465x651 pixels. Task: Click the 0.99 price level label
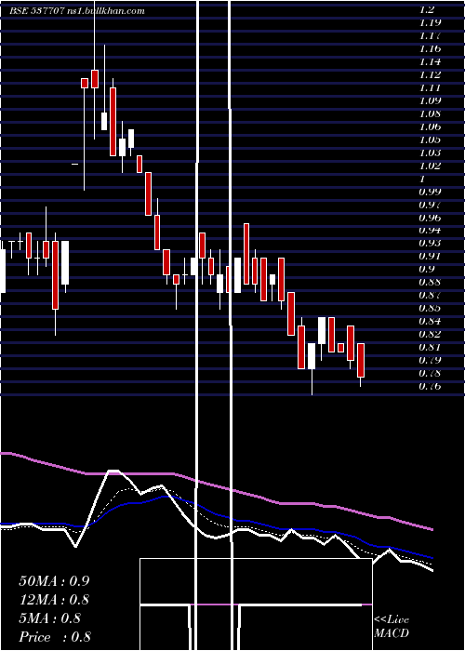click(x=430, y=192)
